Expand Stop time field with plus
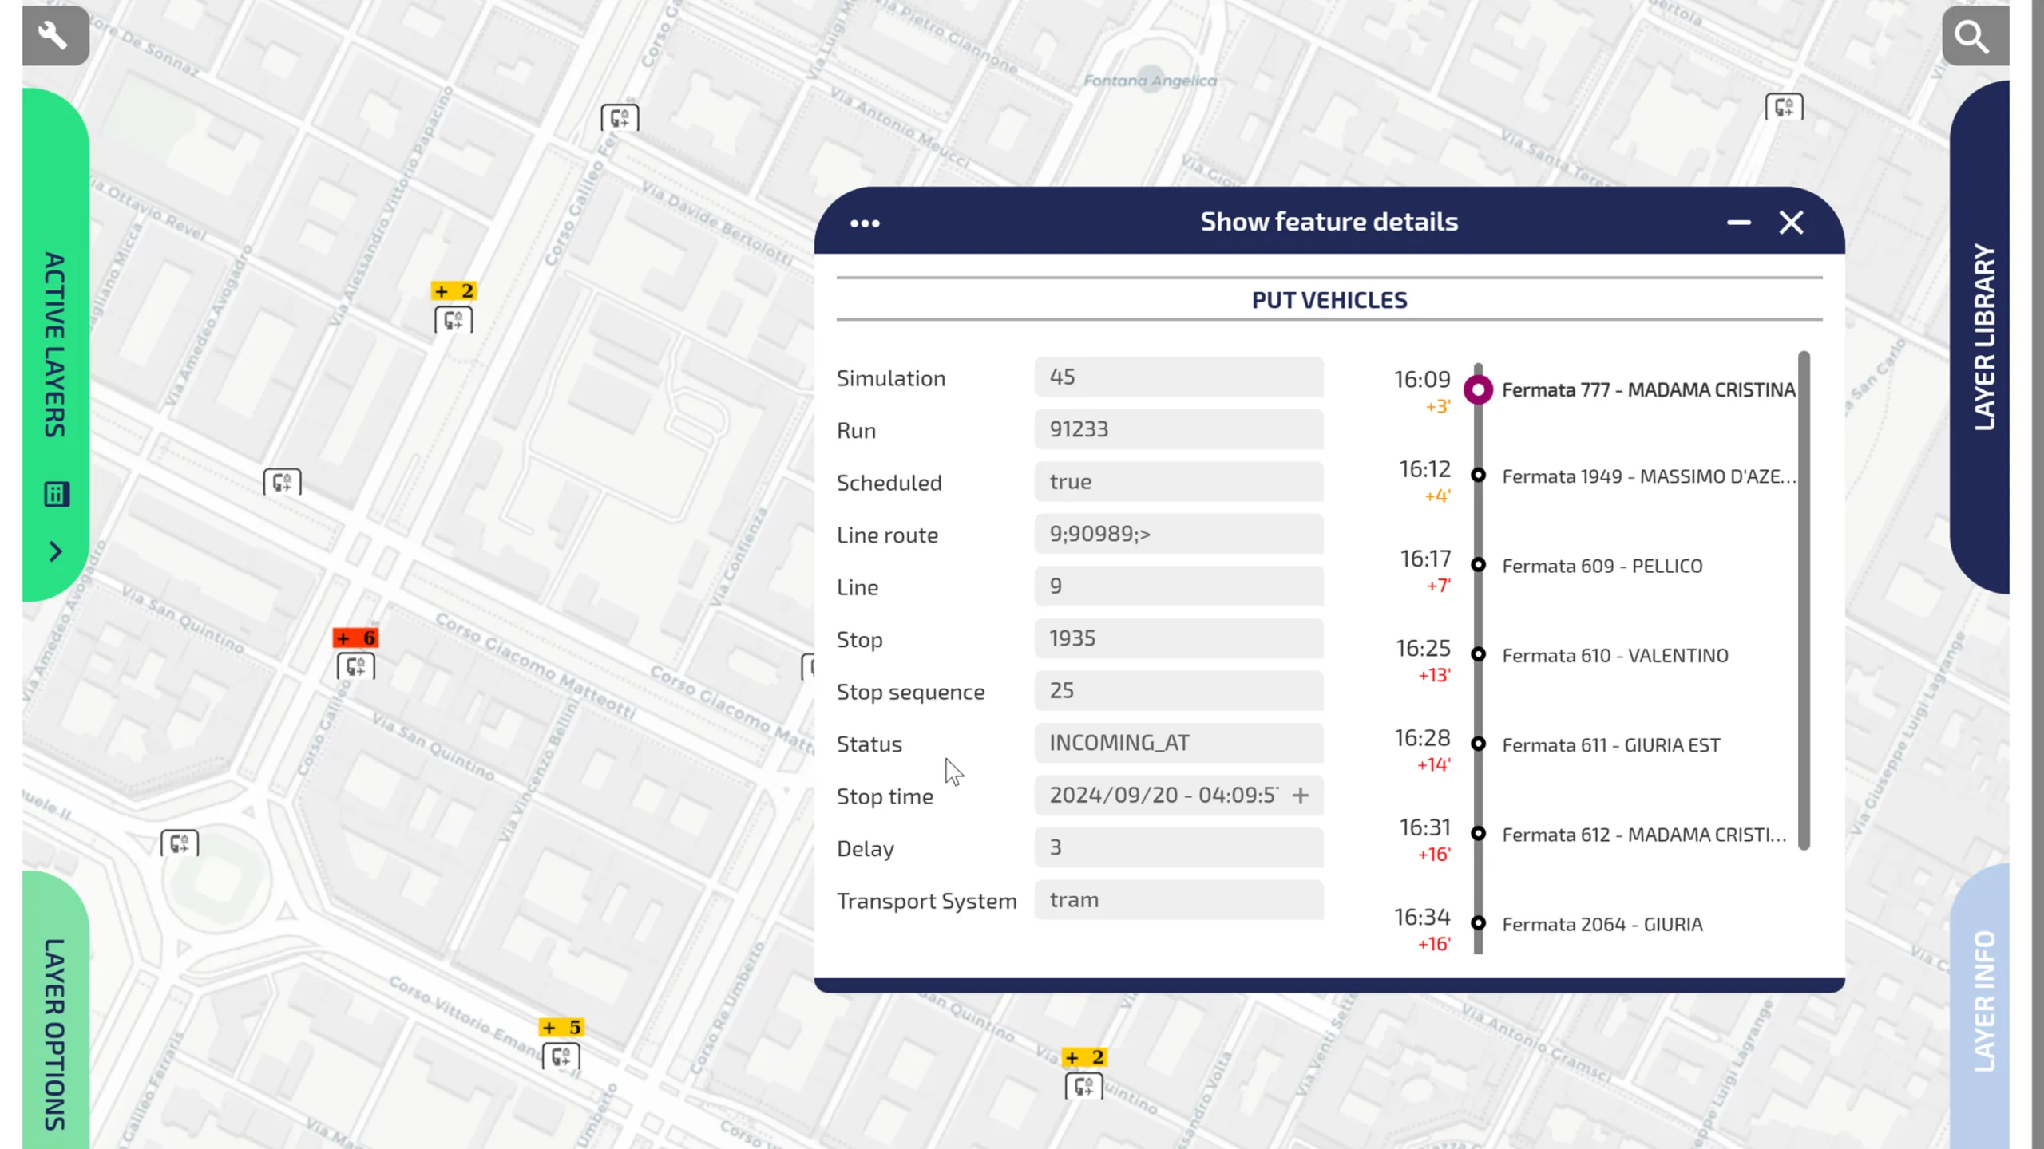The width and height of the screenshot is (2044, 1149). pyautogui.click(x=1301, y=796)
